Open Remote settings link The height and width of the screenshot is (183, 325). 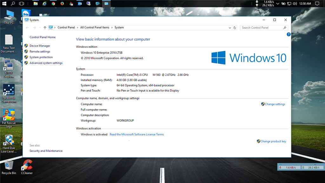pyautogui.click(x=40, y=52)
